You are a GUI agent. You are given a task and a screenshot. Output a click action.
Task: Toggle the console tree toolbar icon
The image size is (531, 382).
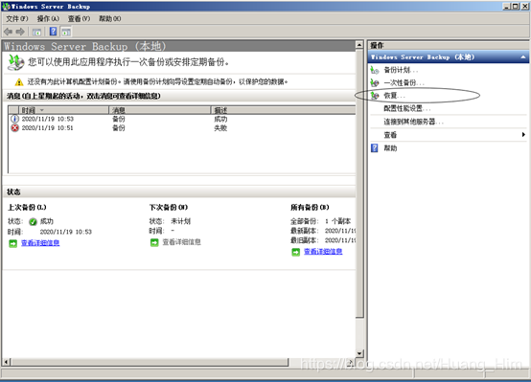36,33
